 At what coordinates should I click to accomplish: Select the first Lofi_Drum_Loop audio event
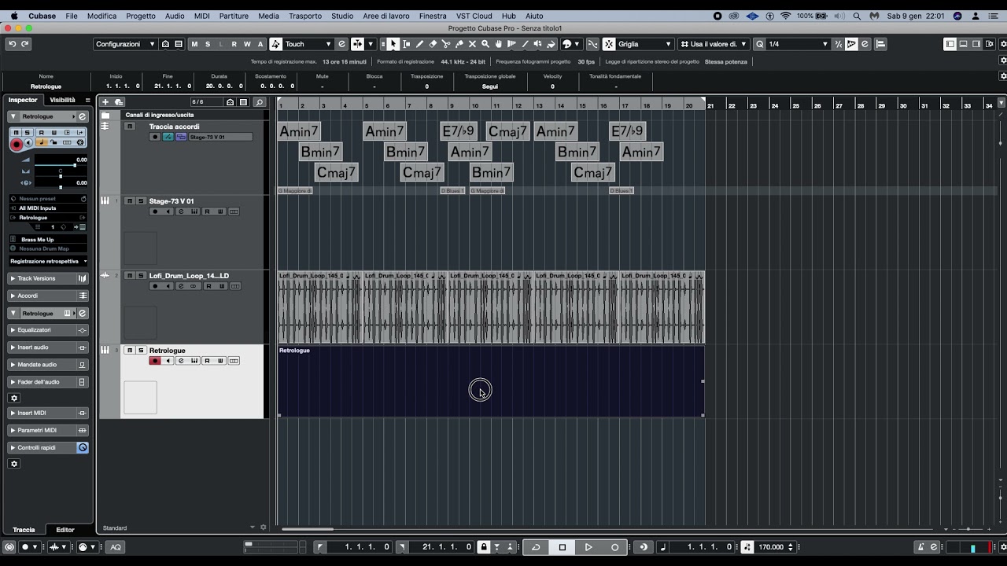click(x=319, y=307)
